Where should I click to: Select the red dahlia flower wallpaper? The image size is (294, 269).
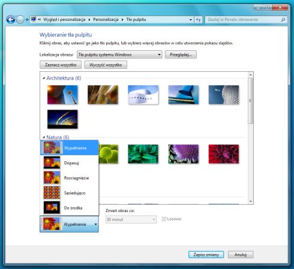pyautogui.click(x=224, y=154)
